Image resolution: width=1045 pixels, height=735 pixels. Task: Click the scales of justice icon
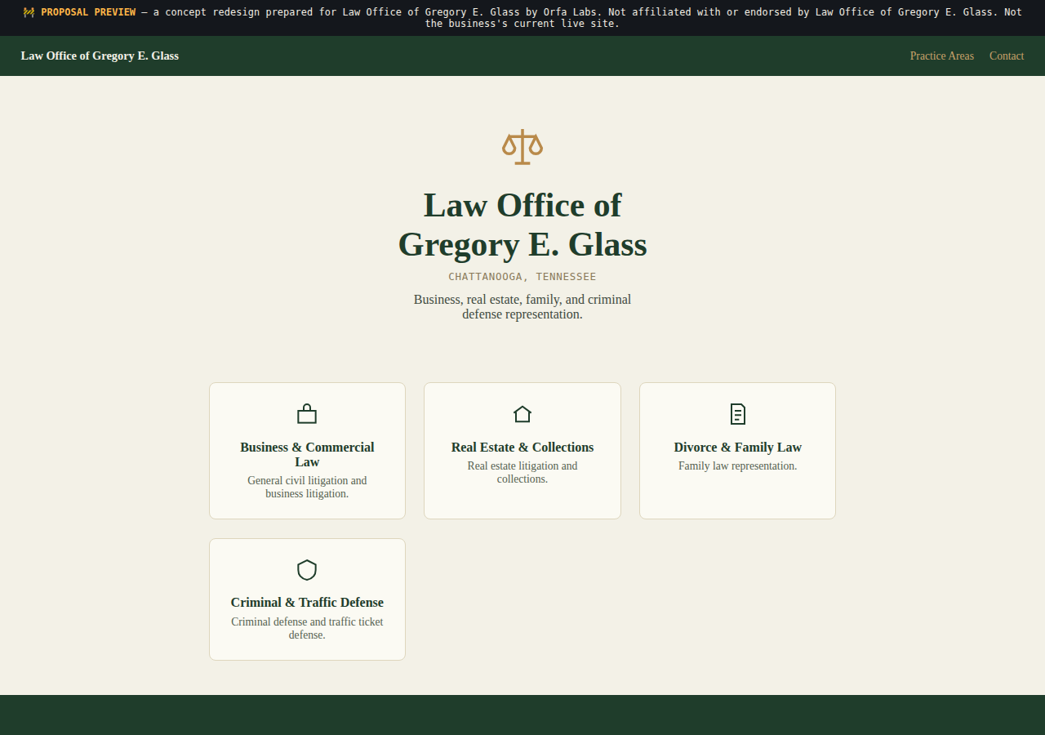[x=522, y=147]
